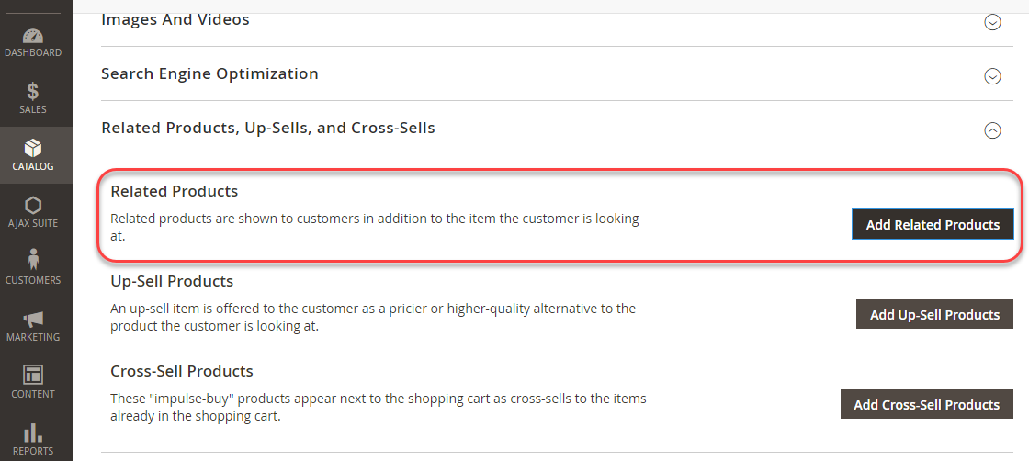The width and height of the screenshot is (1029, 461).
Task: Click Add Cross-Sell Products button
Action: point(927,404)
